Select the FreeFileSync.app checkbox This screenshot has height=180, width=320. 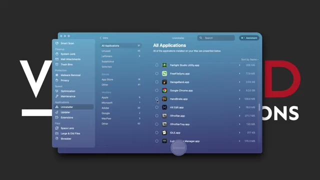pyautogui.click(x=156, y=73)
